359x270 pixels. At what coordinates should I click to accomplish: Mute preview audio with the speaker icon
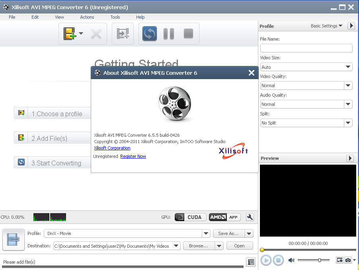point(291,260)
